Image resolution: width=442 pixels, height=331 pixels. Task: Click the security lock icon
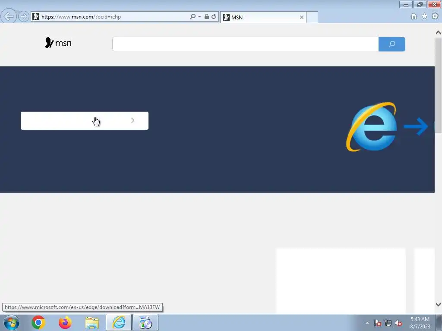click(207, 17)
